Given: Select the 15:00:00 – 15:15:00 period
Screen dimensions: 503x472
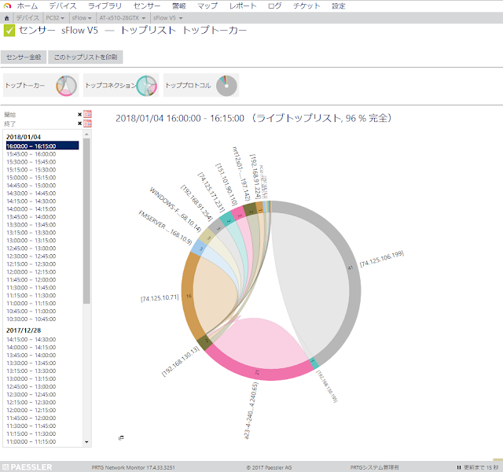Looking at the screenshot, I should (x=31, y=178).
